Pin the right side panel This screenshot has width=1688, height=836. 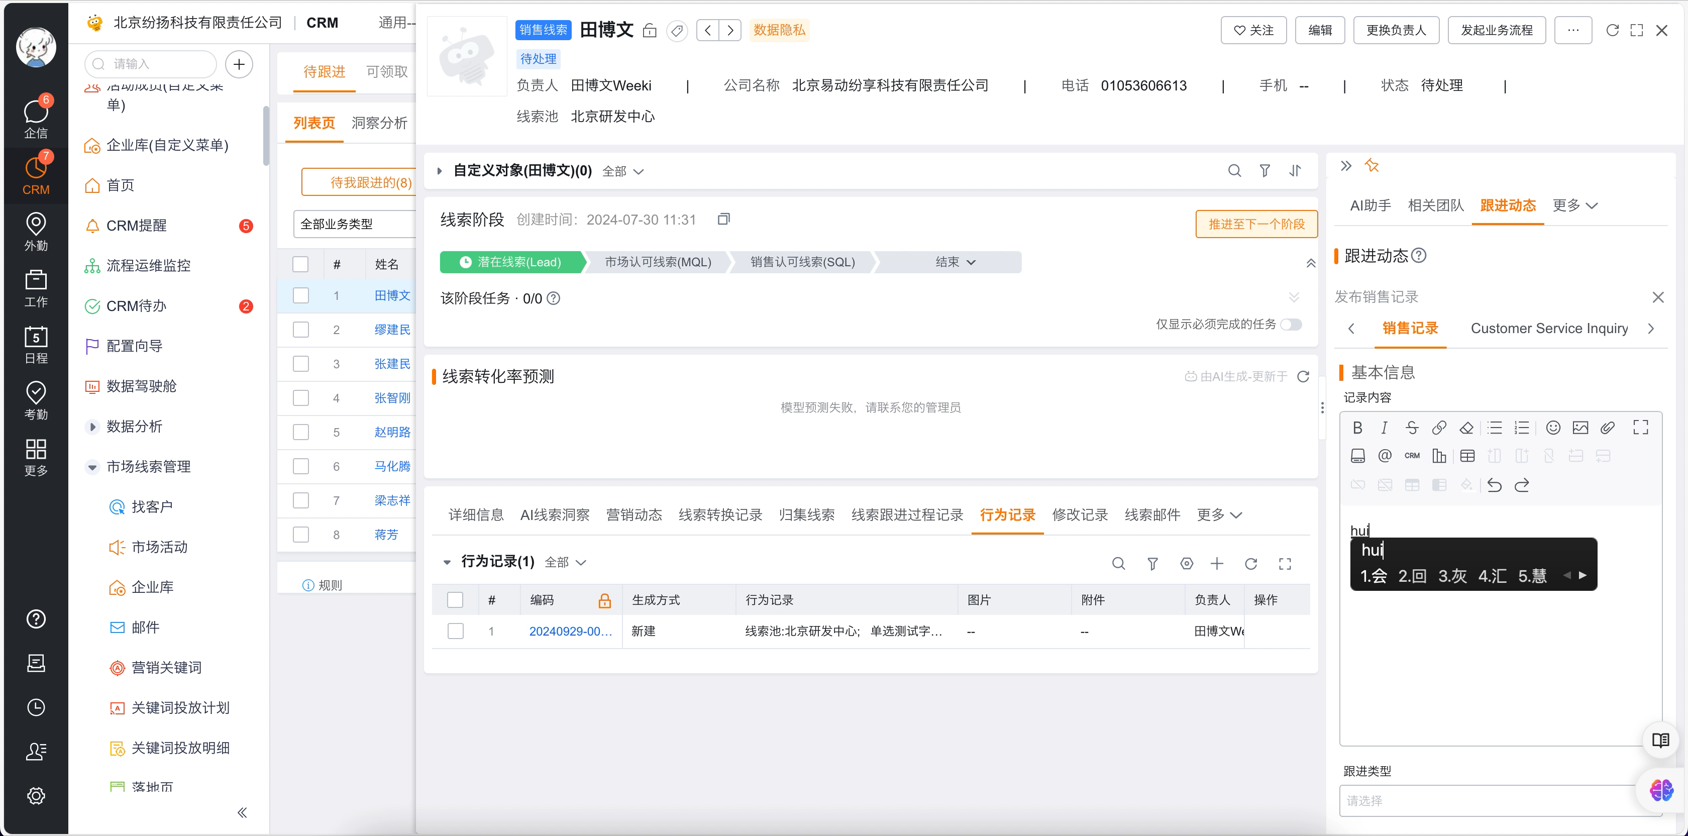pos(1371,166)
